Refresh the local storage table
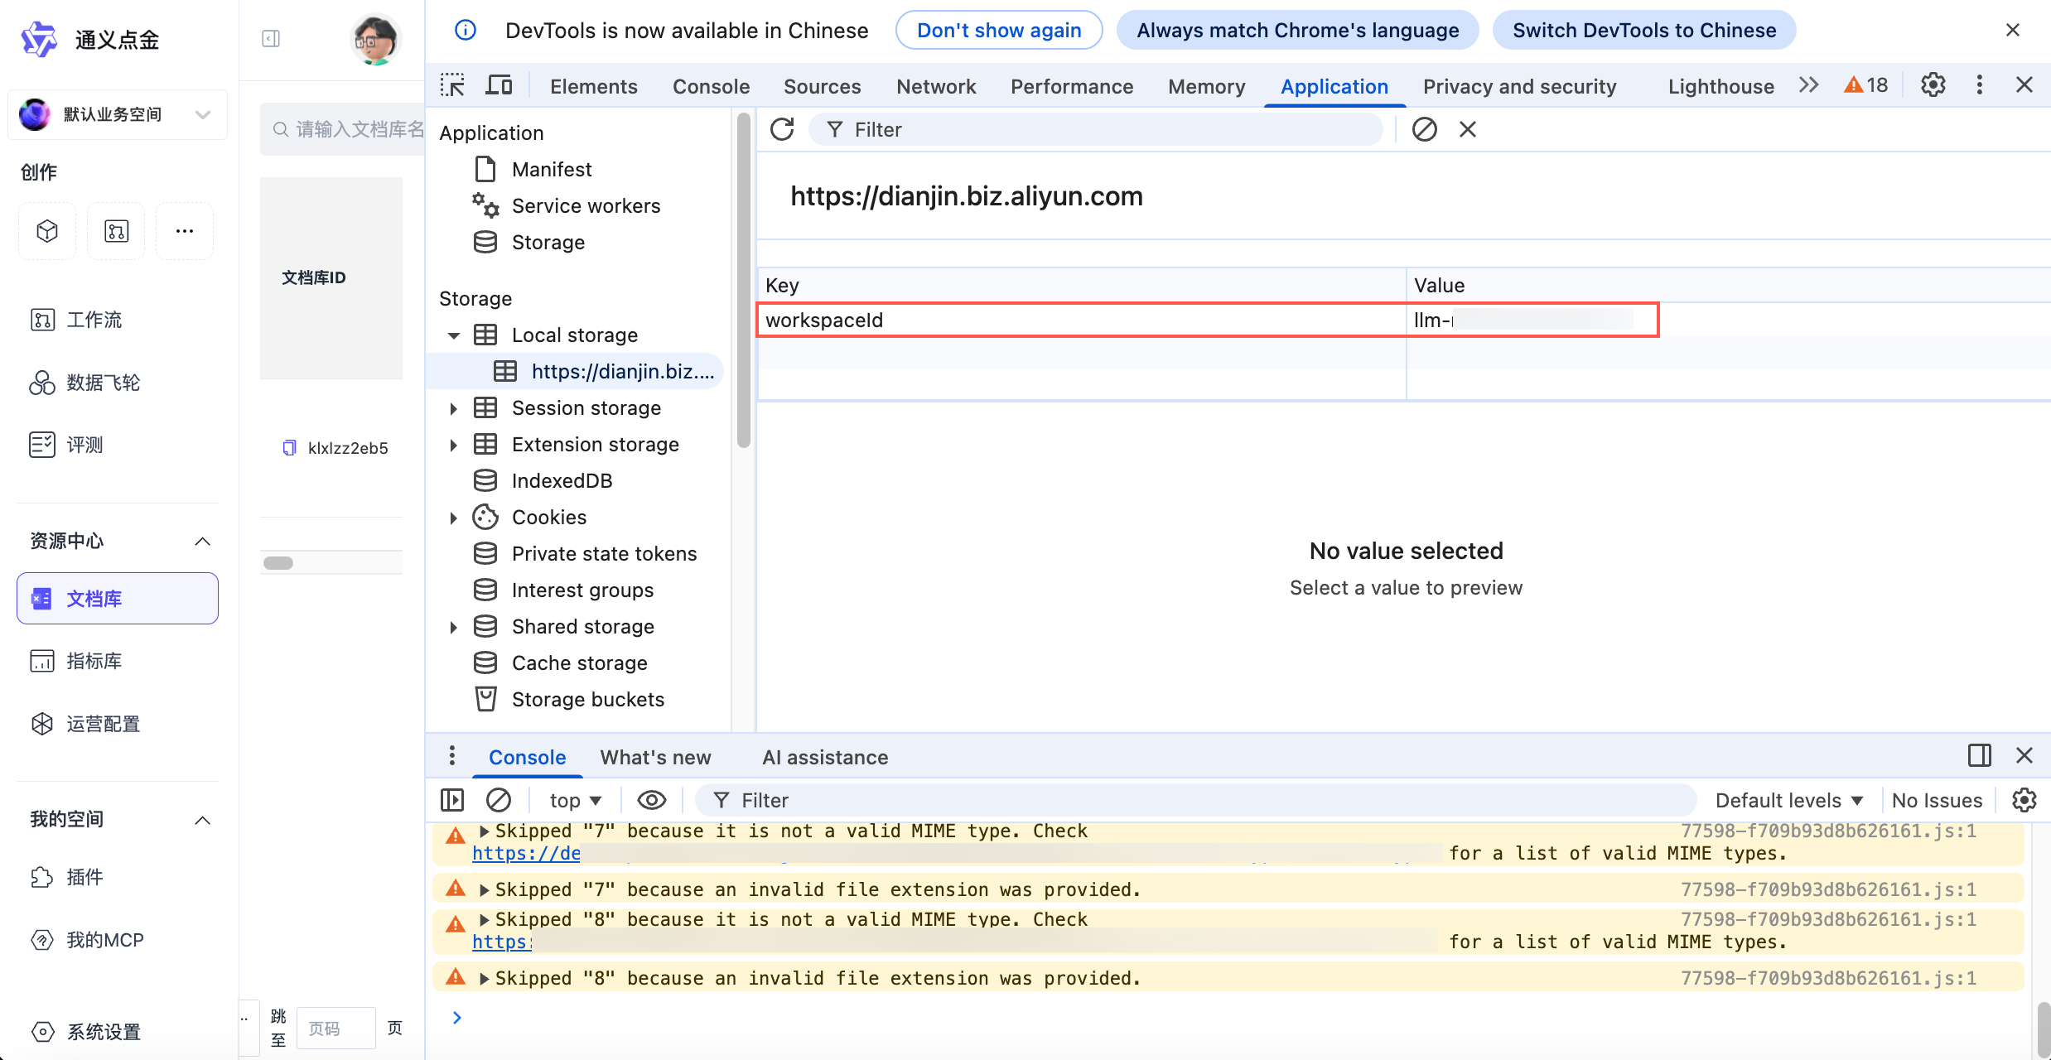2051x1060 pixels. 782,129
